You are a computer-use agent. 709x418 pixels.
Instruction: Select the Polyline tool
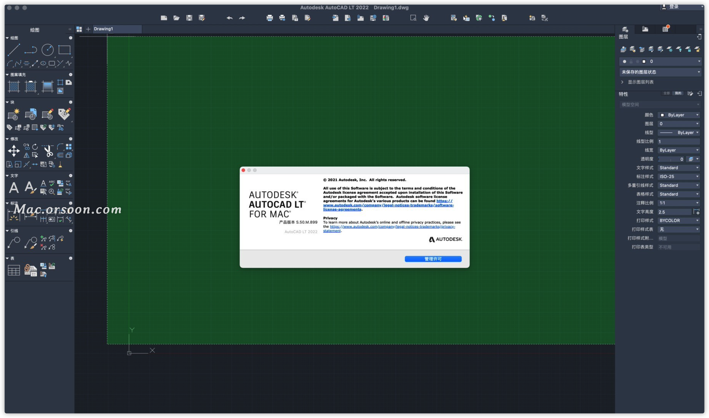(31, 50)
